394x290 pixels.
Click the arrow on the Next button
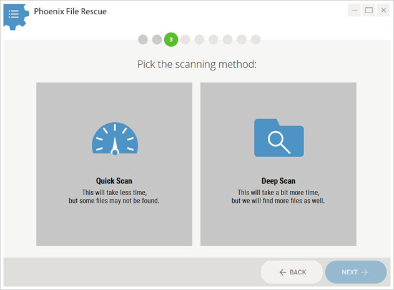click(x=365, y=272)
